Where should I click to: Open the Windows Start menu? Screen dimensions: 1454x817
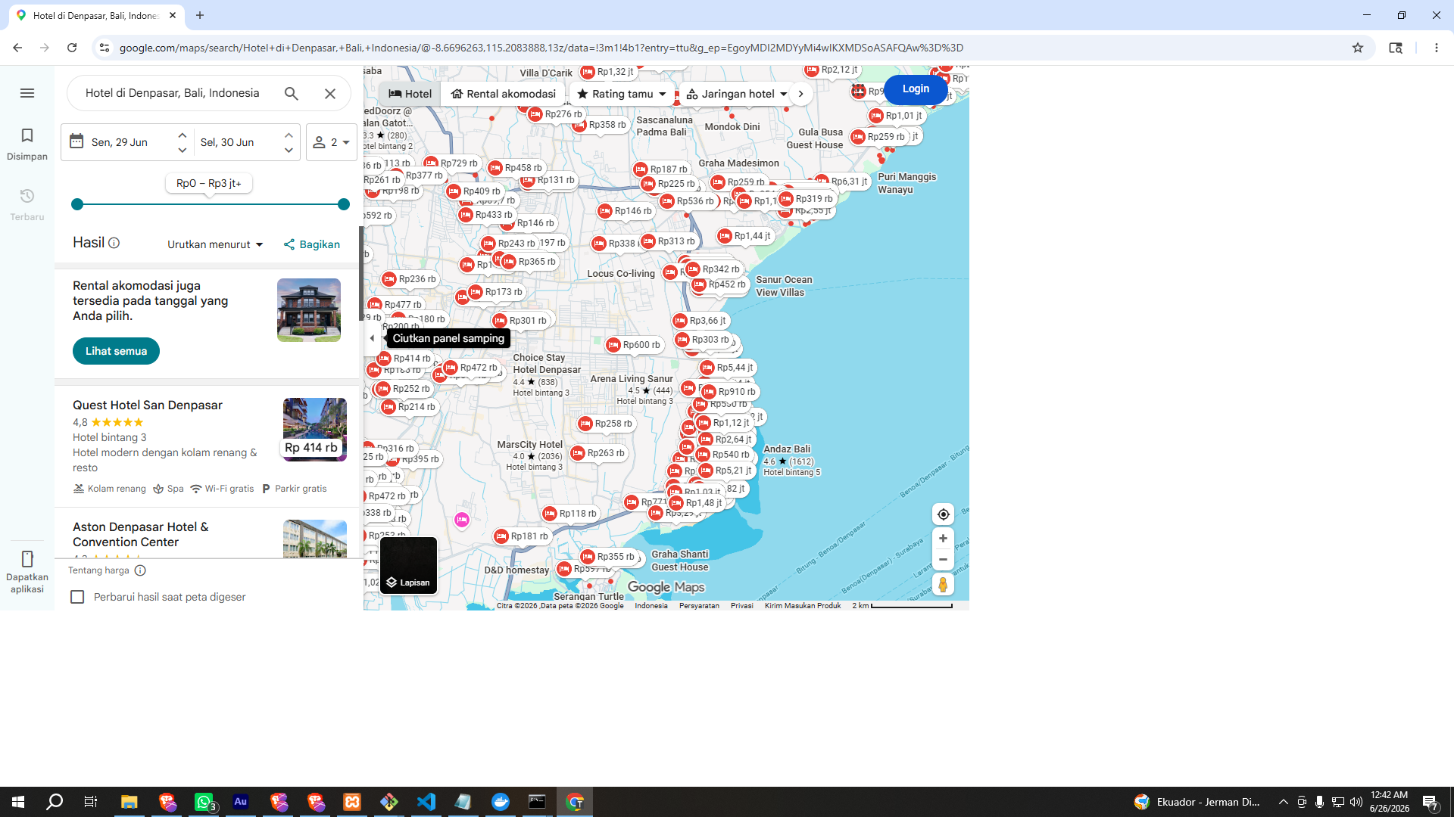pyautogui.click(x=18, y=802)
